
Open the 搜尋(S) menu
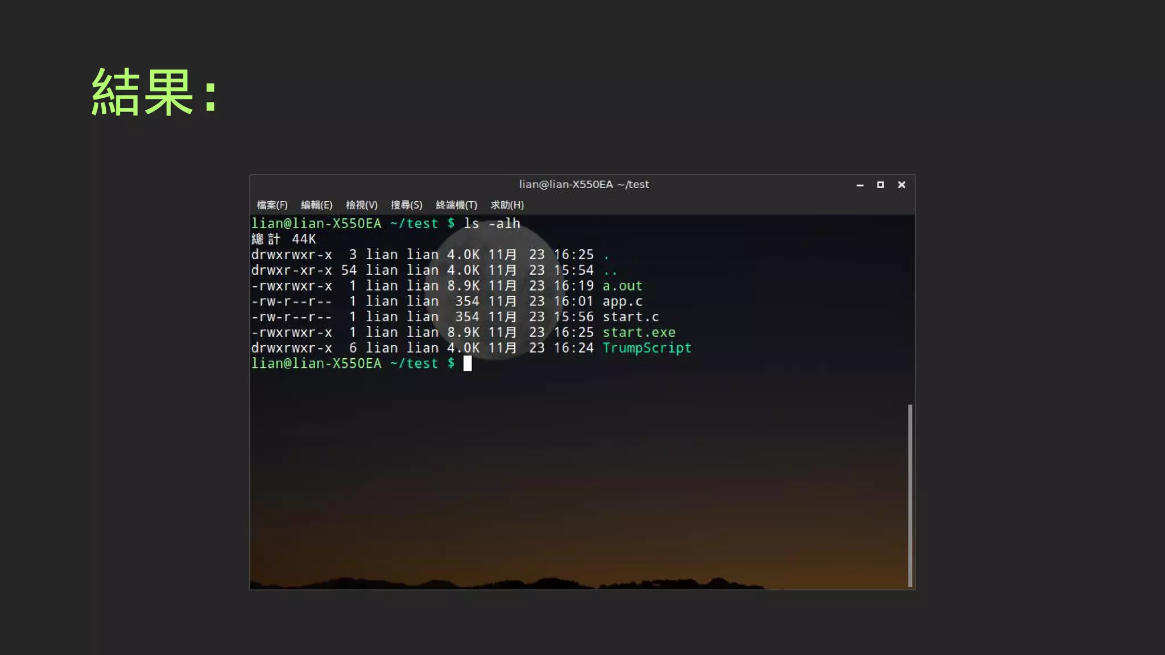pos(406,205)
